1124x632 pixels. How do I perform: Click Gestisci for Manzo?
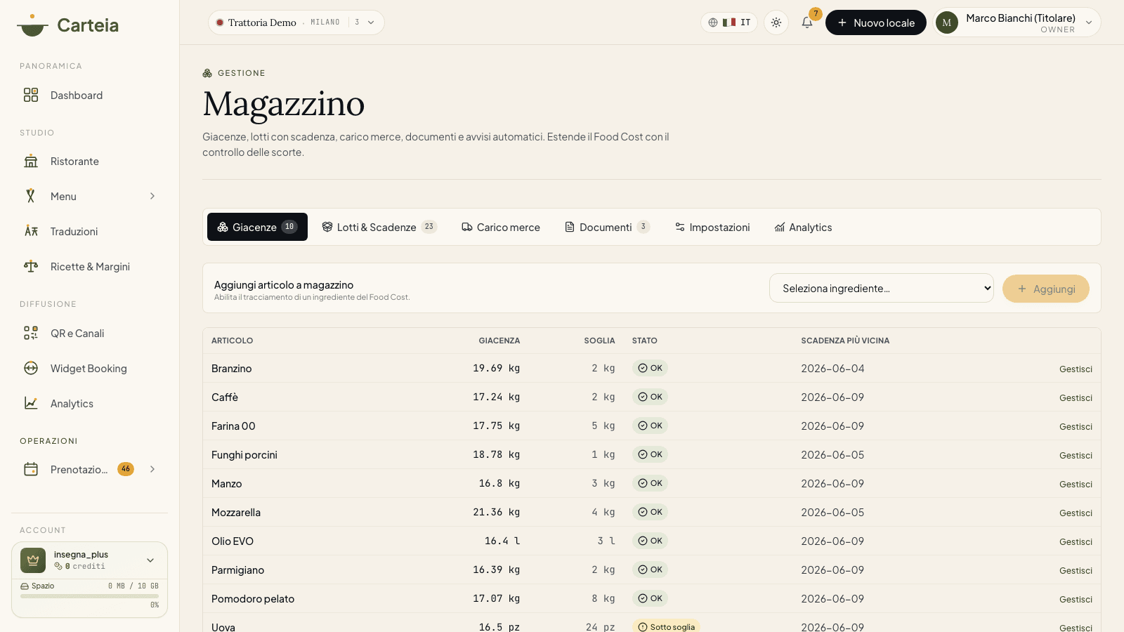click(1076, 484)
